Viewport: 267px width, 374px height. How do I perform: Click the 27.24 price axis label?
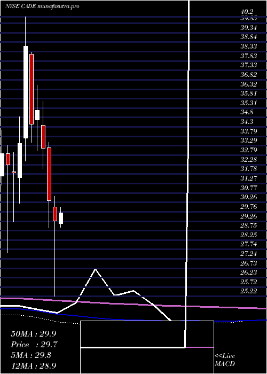tap(248, 254)
